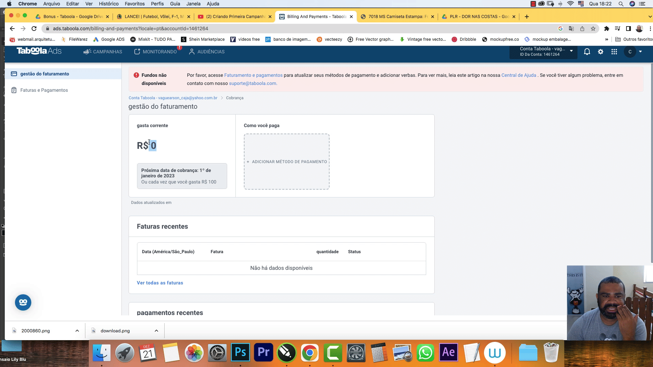The width and height of the screenshot is (653, 367).
Task: Click Adicionar Método de Pagamento button
Action: click(x=286, y=162)
